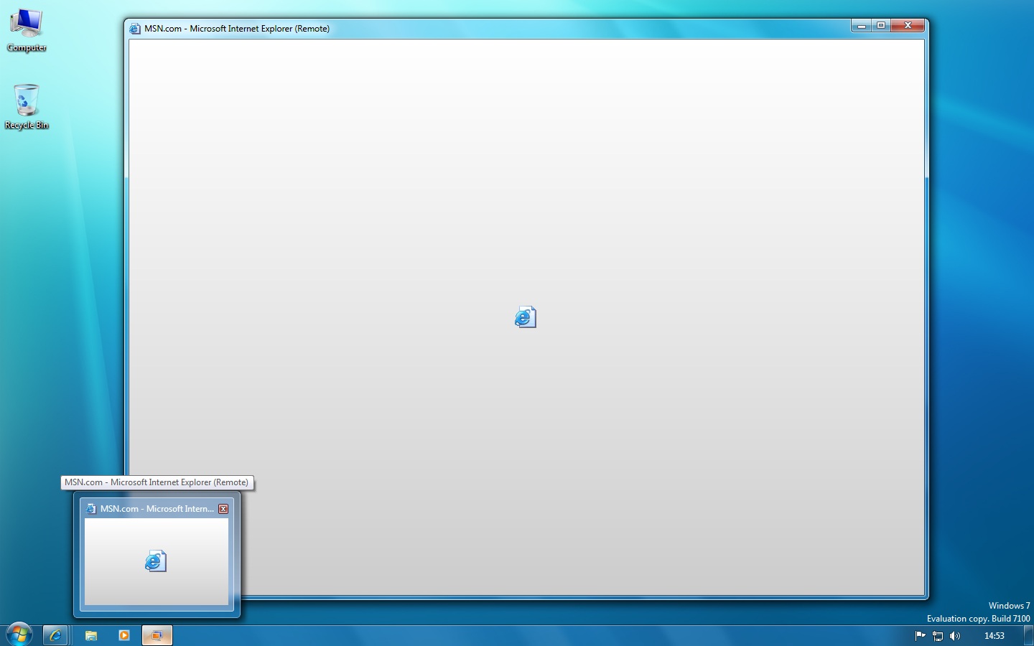
Task: Launch Internet Explorer from the taskbar
Action: (x=55, y=635)
